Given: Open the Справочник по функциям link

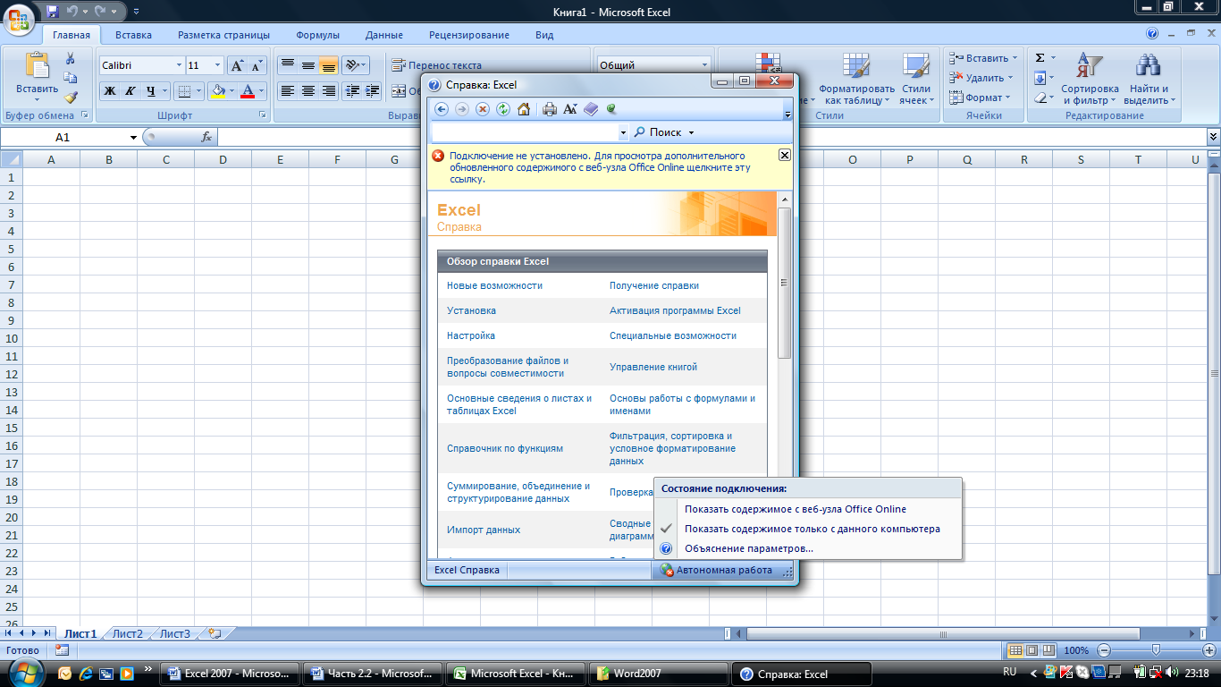Looking at the screenshot, I should (505, 448).
